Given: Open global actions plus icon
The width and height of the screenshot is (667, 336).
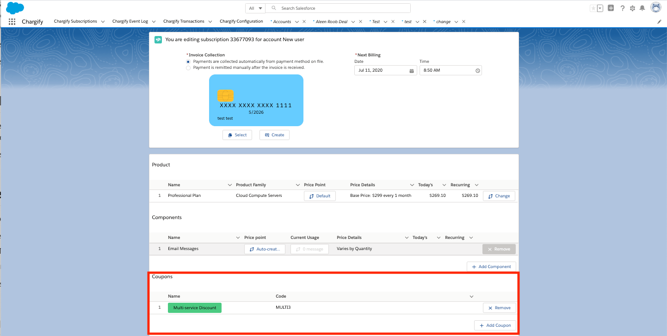Looking at the screenshot, I should tap(611, 8).
